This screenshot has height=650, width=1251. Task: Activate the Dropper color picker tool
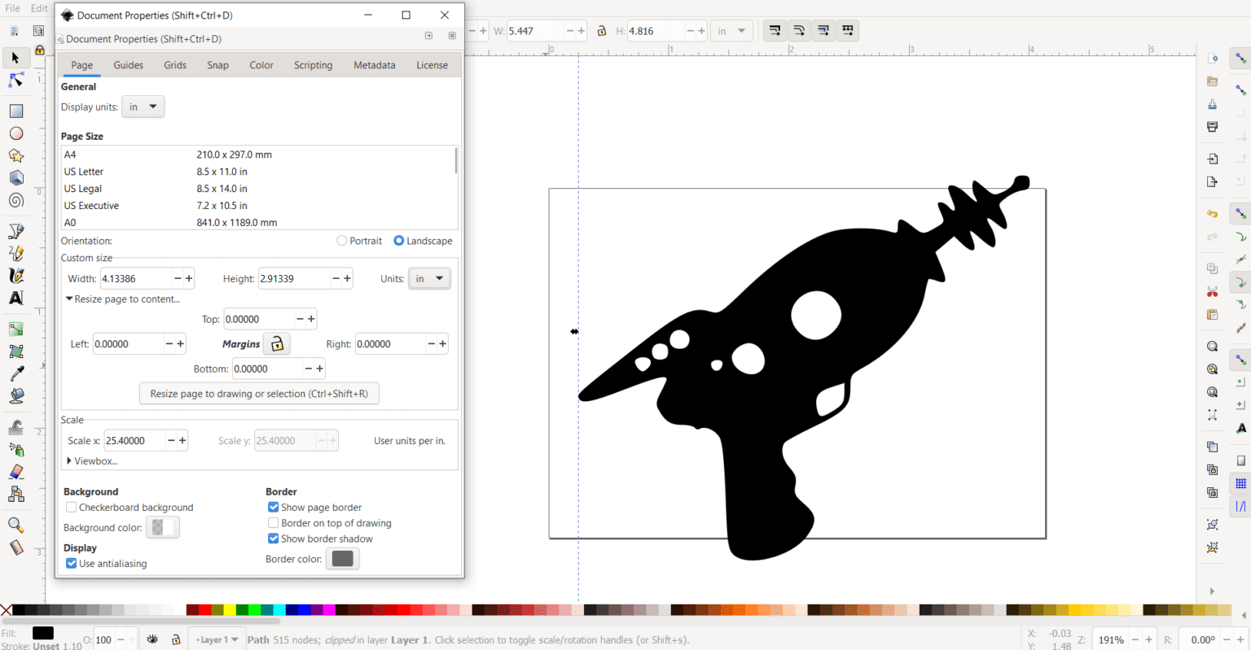pos(15,373)
